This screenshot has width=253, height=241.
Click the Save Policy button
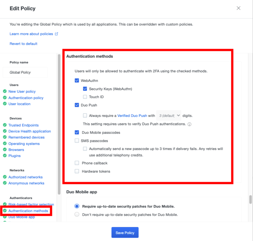[125, 233]
